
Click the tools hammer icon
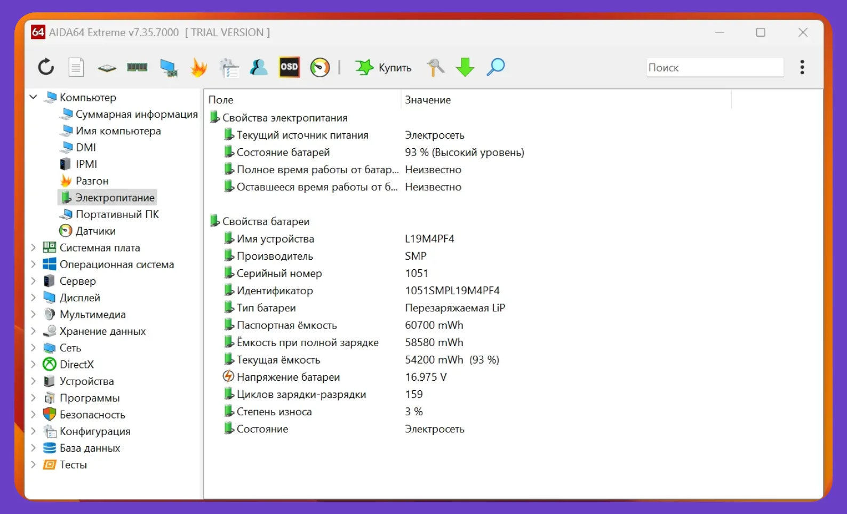435,67
